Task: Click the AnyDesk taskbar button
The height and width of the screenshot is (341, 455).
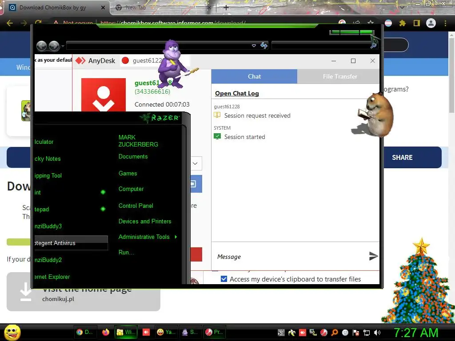Action: click(146, 332)
